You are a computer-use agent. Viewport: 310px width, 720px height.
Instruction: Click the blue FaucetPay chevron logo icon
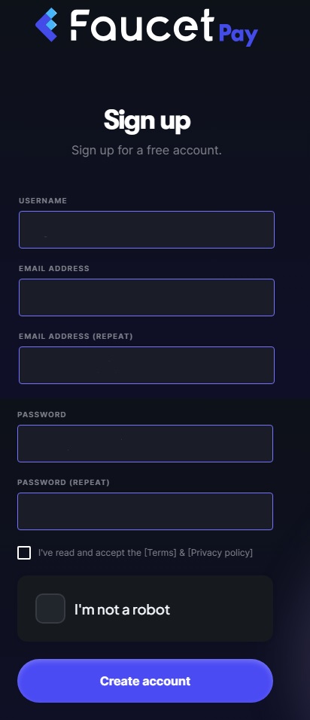tap(47, 25)
